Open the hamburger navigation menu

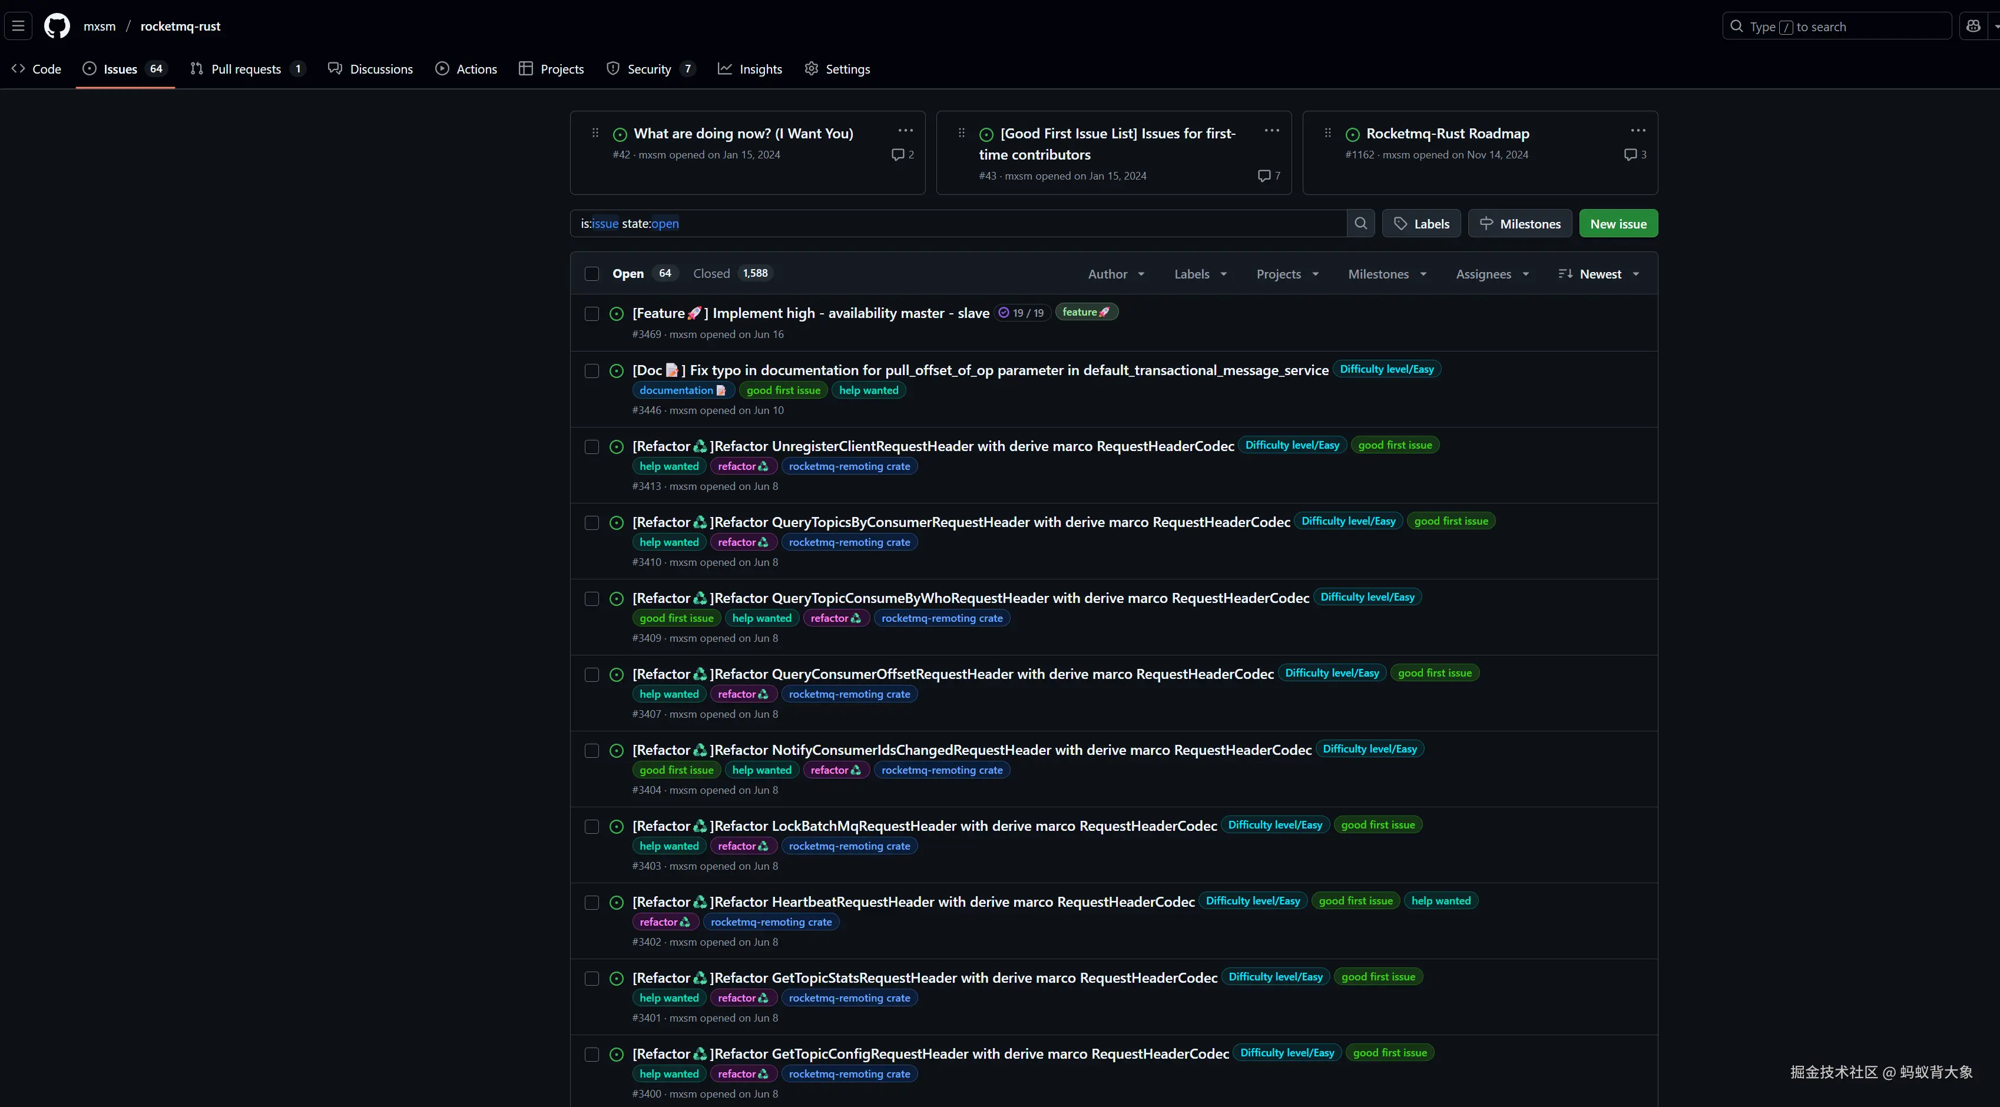(19, 26)
